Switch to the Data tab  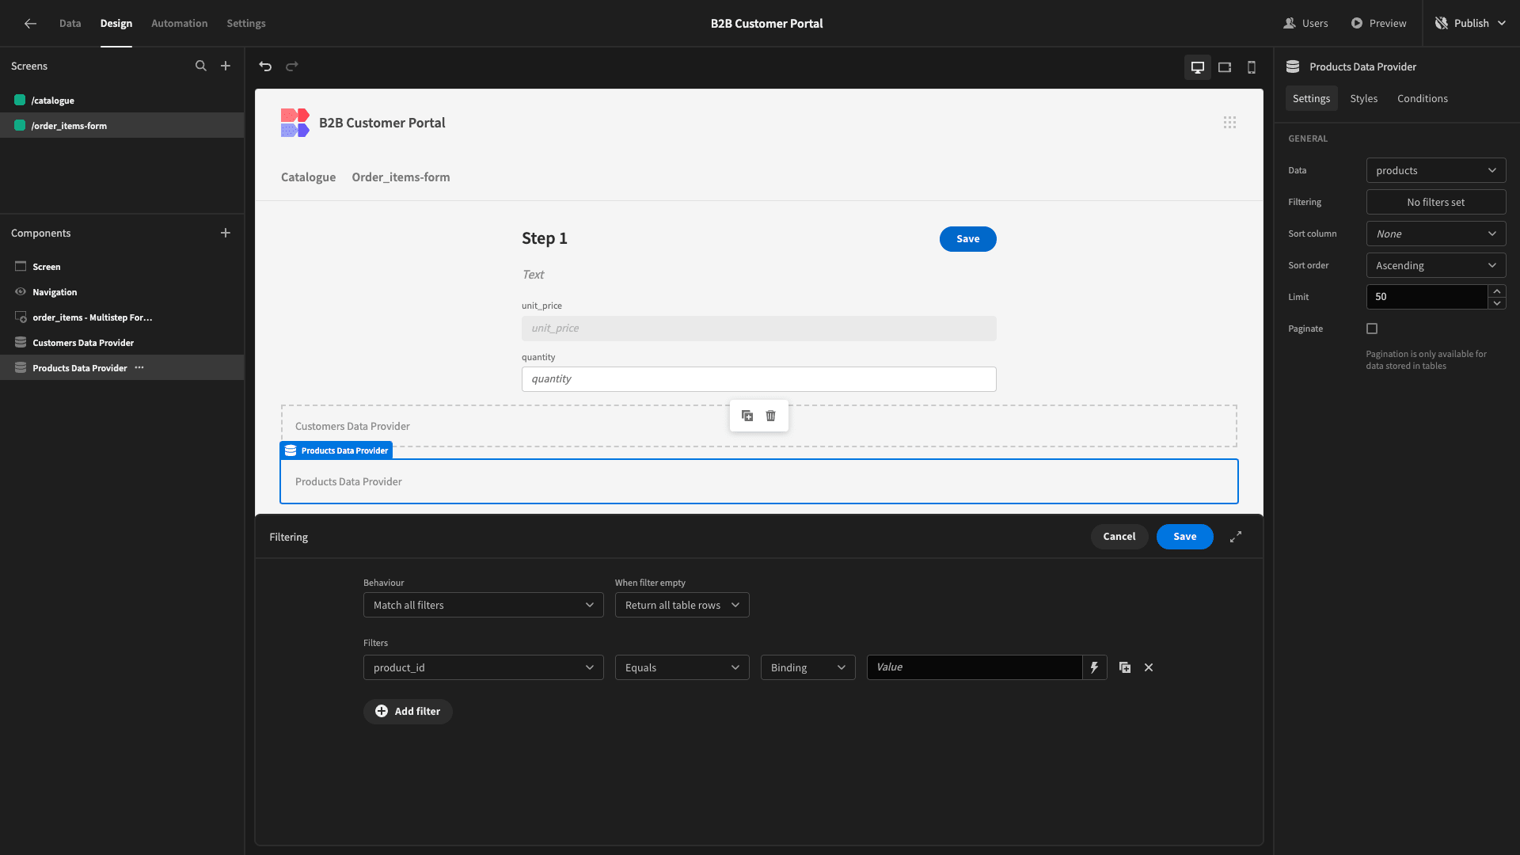(70, 24)
